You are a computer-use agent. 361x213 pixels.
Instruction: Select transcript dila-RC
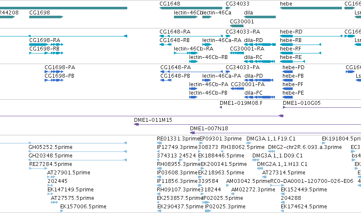[253, 57]
